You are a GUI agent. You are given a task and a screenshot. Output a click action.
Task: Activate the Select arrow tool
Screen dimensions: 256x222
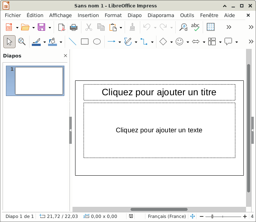(x=10, y=42)
